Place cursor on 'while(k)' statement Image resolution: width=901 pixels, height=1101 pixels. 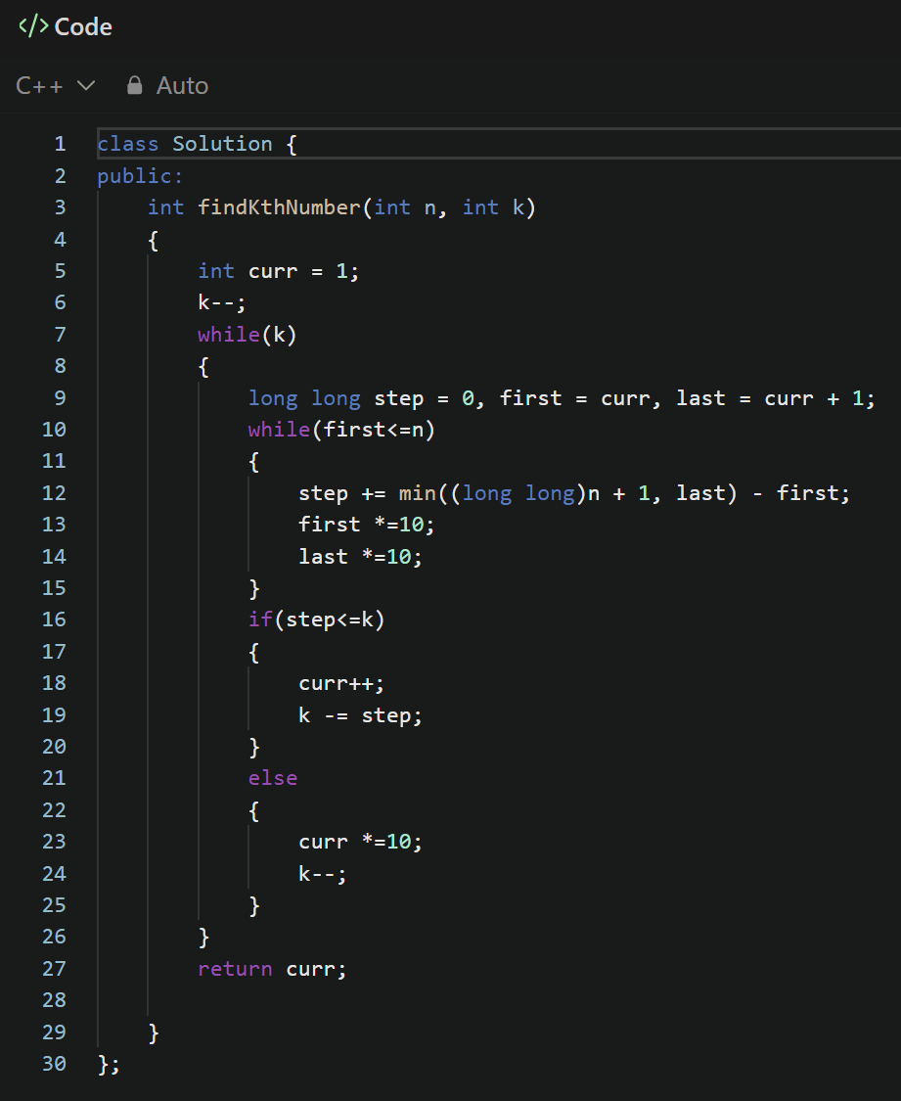[247, 335]
